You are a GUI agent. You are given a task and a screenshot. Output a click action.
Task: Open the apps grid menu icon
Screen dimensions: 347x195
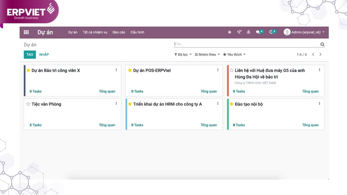[26, 32]
